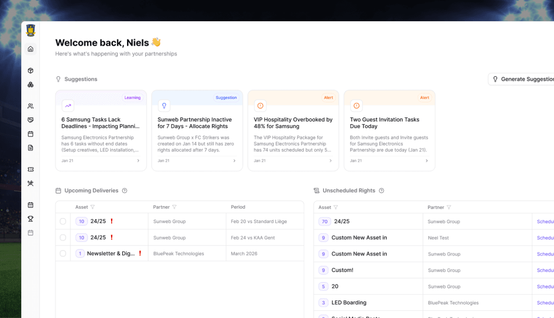Select the ticket icon in the sidebar
554x318 pixels.
(30, 169)
